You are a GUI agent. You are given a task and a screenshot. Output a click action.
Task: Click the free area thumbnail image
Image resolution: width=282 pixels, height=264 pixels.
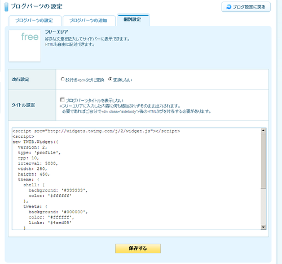coord(25,46)
